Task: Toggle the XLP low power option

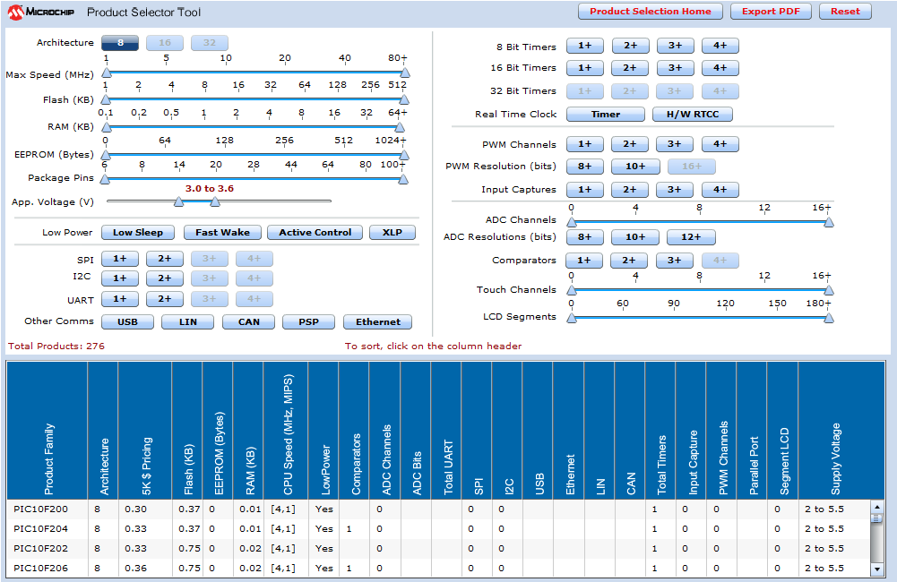Action: click(x=392, y=233)
